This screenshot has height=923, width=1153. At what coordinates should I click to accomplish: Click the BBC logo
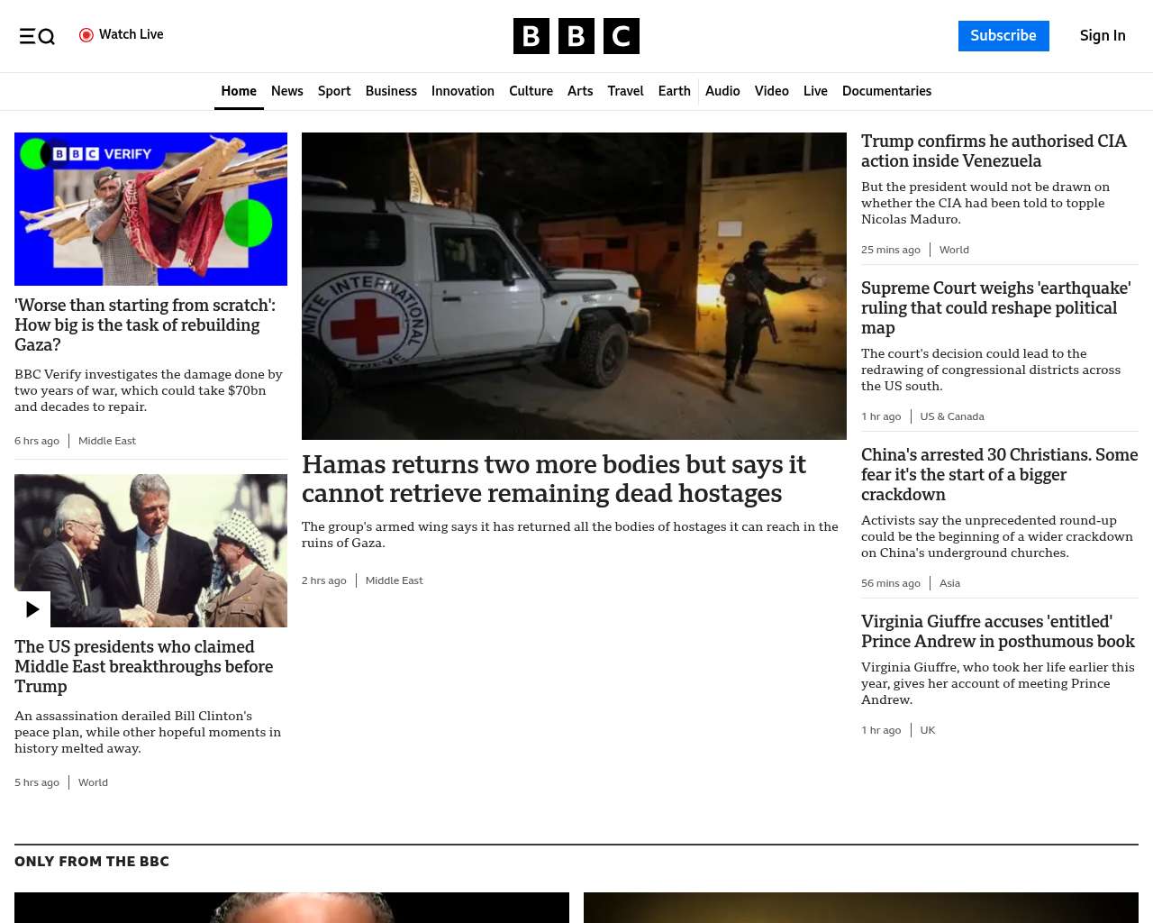point(576,36)
